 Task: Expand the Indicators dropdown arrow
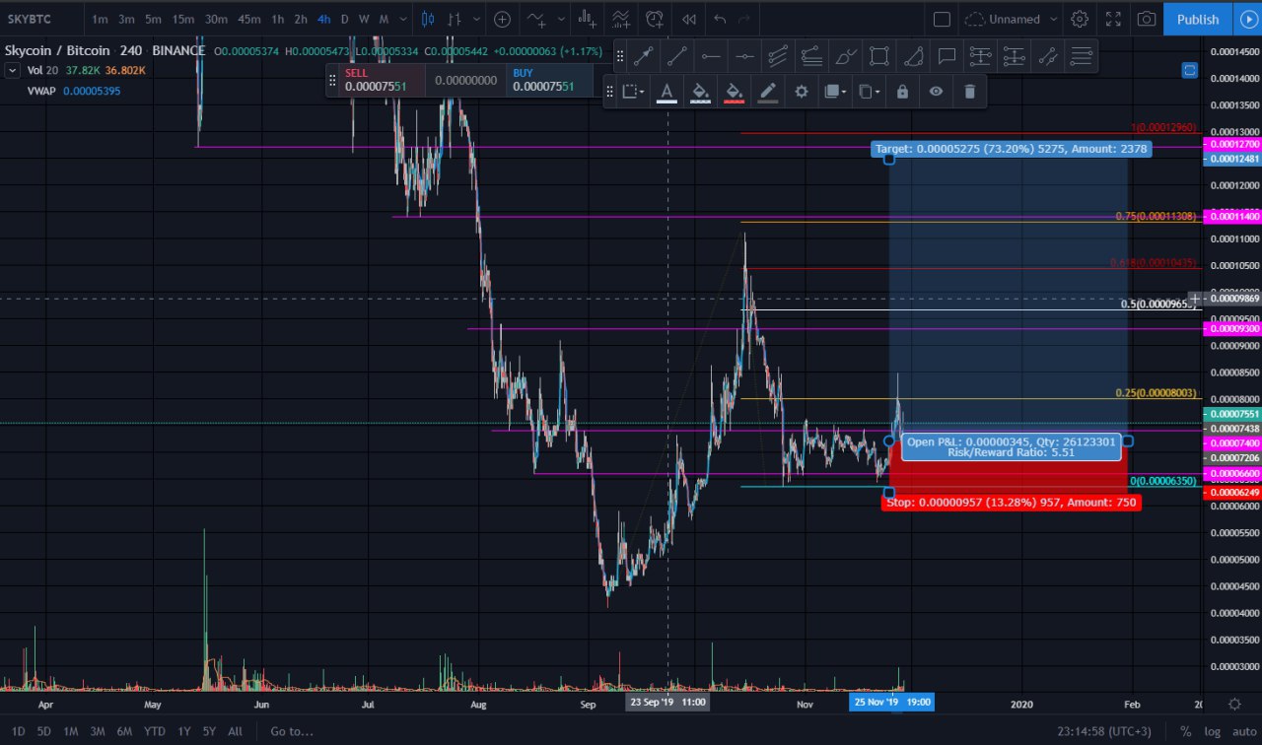(x=560, y=19)
